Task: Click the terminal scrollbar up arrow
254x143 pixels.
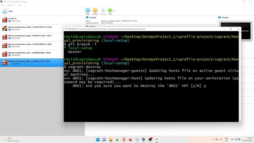Action: (240, 33)
